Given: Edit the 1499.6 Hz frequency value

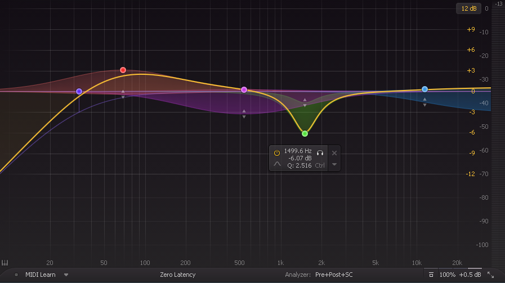Looking at the screenshot, I should 298,151.
